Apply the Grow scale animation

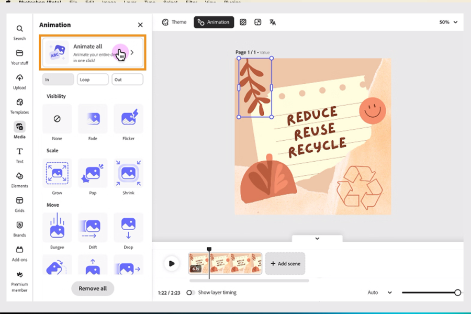point(57,173)
